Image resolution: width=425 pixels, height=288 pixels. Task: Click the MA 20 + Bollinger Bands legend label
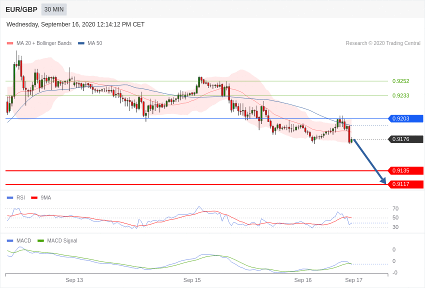(x=44, y=43)
